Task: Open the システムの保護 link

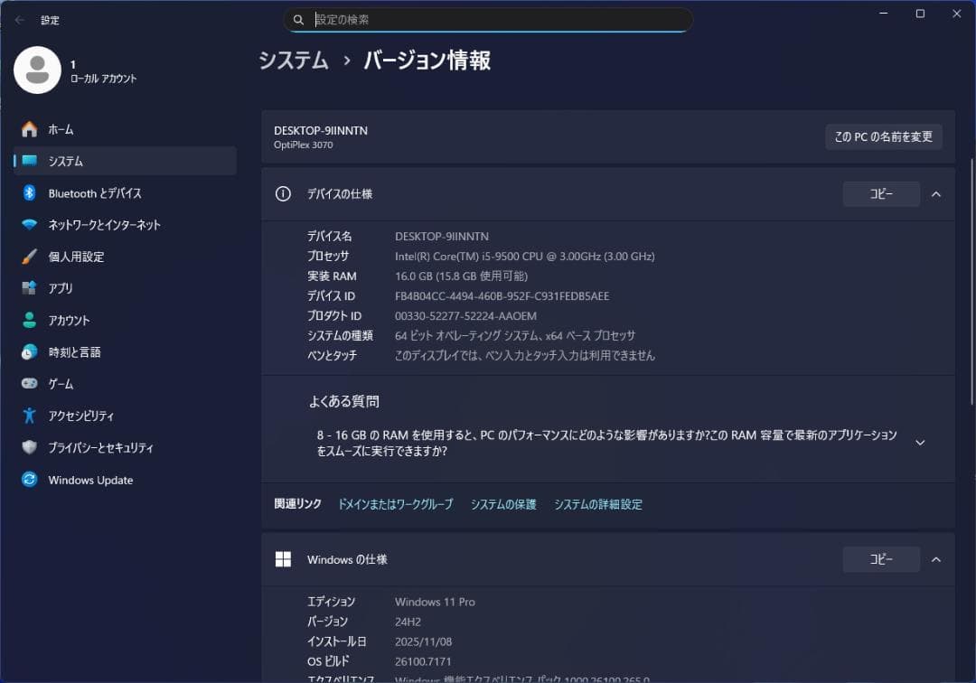Action: pos(503,504)
